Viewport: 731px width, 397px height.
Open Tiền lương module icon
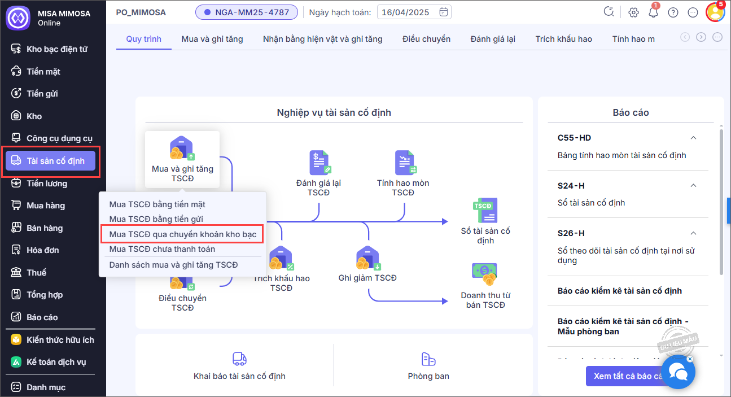coord(16,183)
